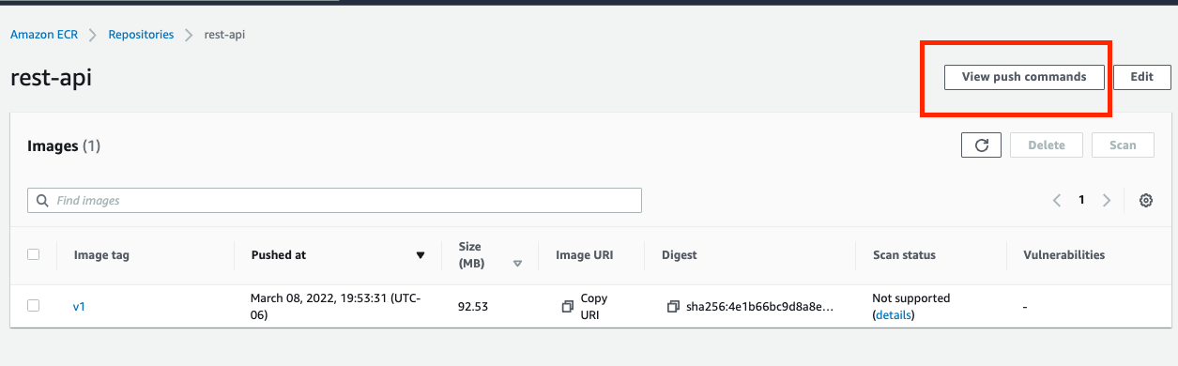Focus the Find images search field
The width and height of the screenshot is (1178, 366).
(334, 200)
